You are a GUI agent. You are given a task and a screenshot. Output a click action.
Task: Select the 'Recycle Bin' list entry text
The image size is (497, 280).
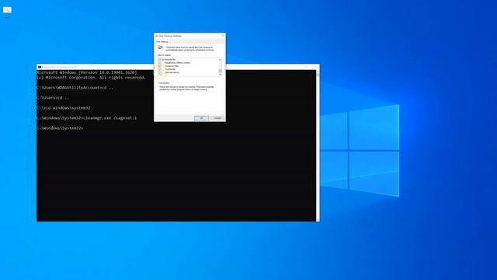[x=170, y=60]
